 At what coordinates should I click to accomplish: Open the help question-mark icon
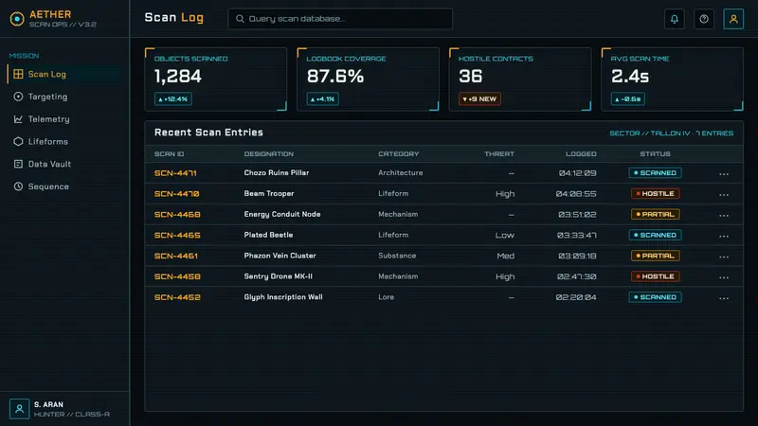(704, 19)
